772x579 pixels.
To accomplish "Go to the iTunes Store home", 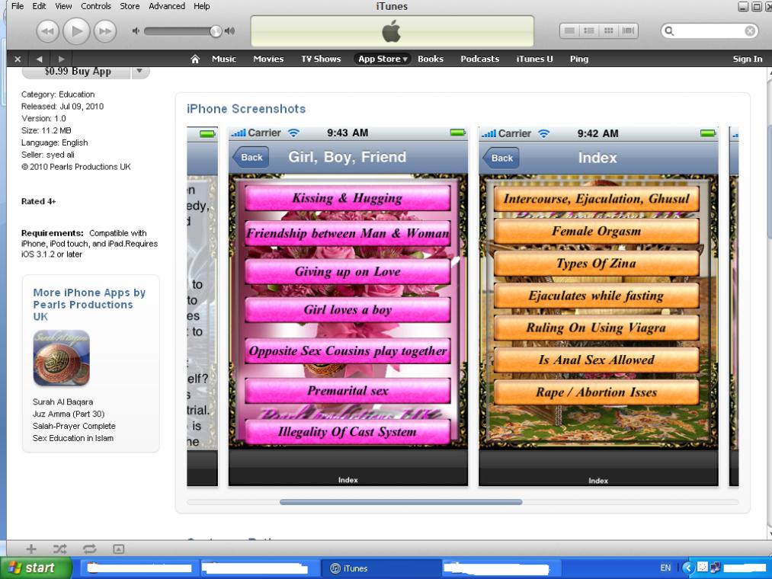I will coord(195,59).
